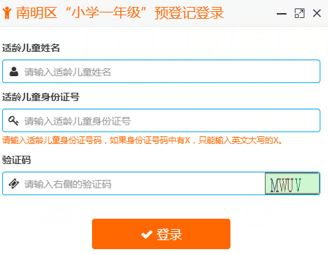Click empty area right of name placeholder

tap(215, 71)
